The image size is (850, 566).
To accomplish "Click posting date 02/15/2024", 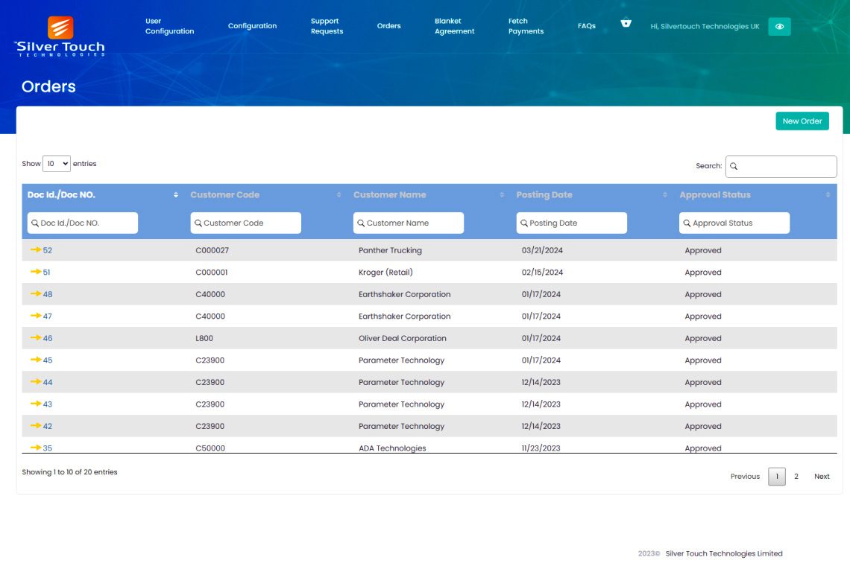I will point(542,273).
